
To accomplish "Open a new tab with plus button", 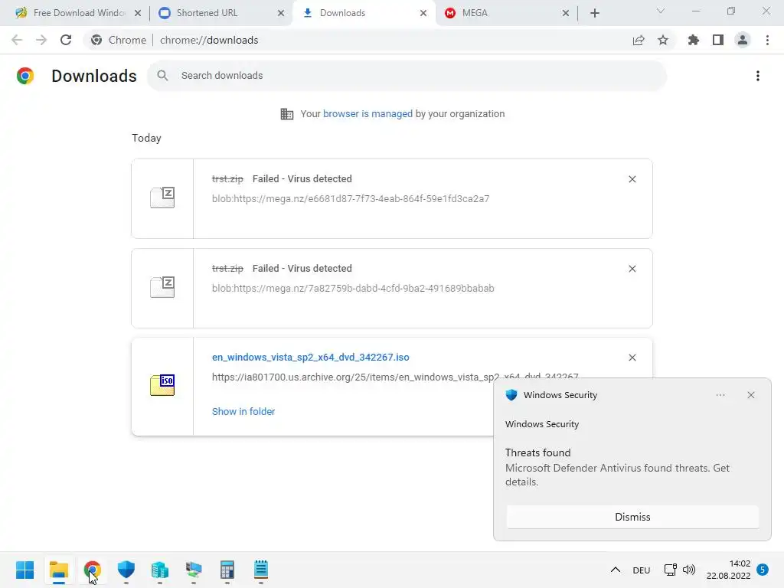I will (x=594, y=13).
